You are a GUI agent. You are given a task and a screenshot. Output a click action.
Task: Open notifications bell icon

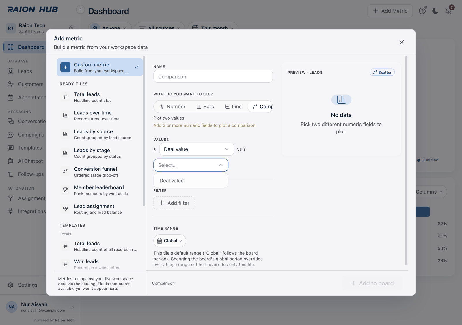click(x=448, y=11)
